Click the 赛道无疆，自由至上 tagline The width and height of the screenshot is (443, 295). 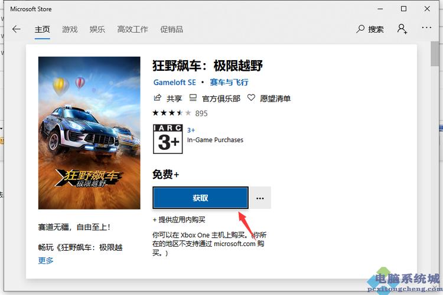74,227
